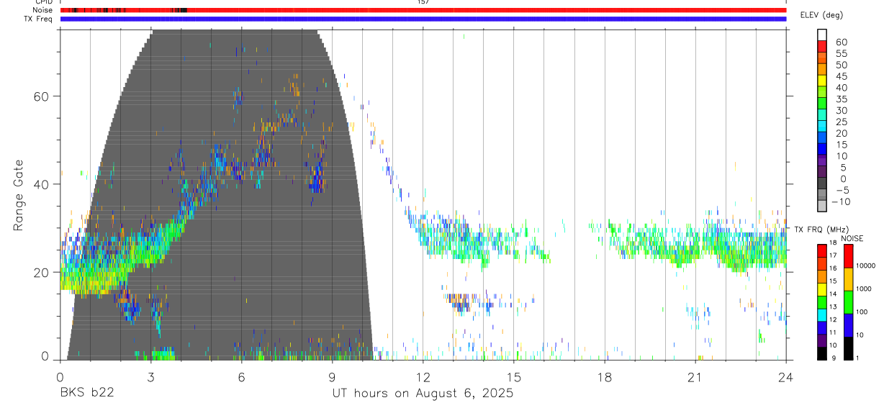Screen dimensions: 884x408
Task: Click the 'ELEV (deg)' legend title
Action: point(821,15)
